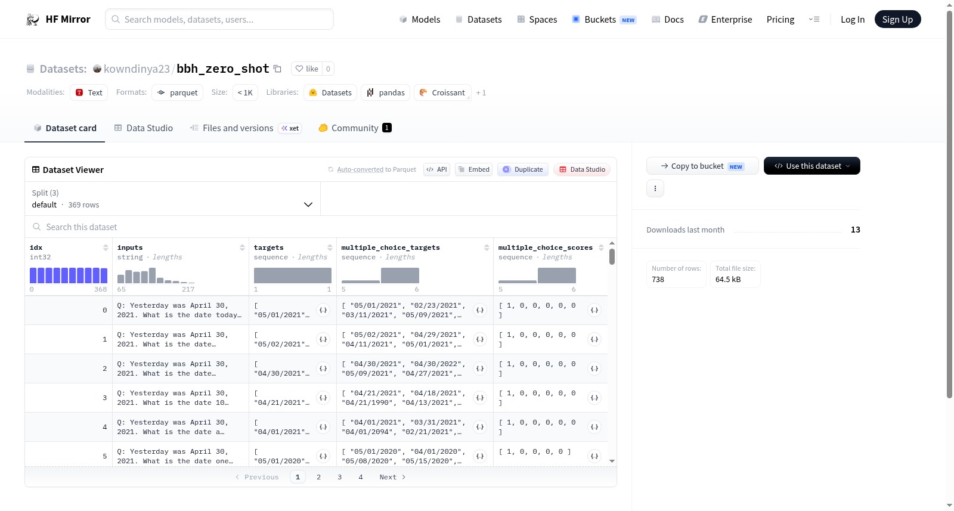The height and width of the screenshot is (511, 954).
Task: Click the Next page button
Action: [x=393, y=477]
